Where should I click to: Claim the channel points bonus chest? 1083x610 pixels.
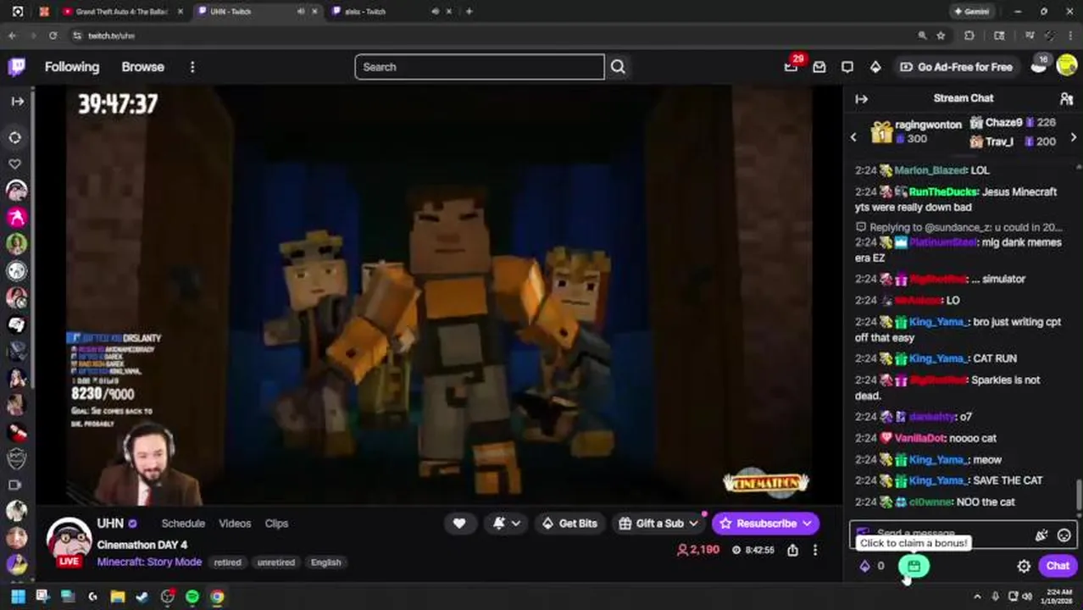914,566
